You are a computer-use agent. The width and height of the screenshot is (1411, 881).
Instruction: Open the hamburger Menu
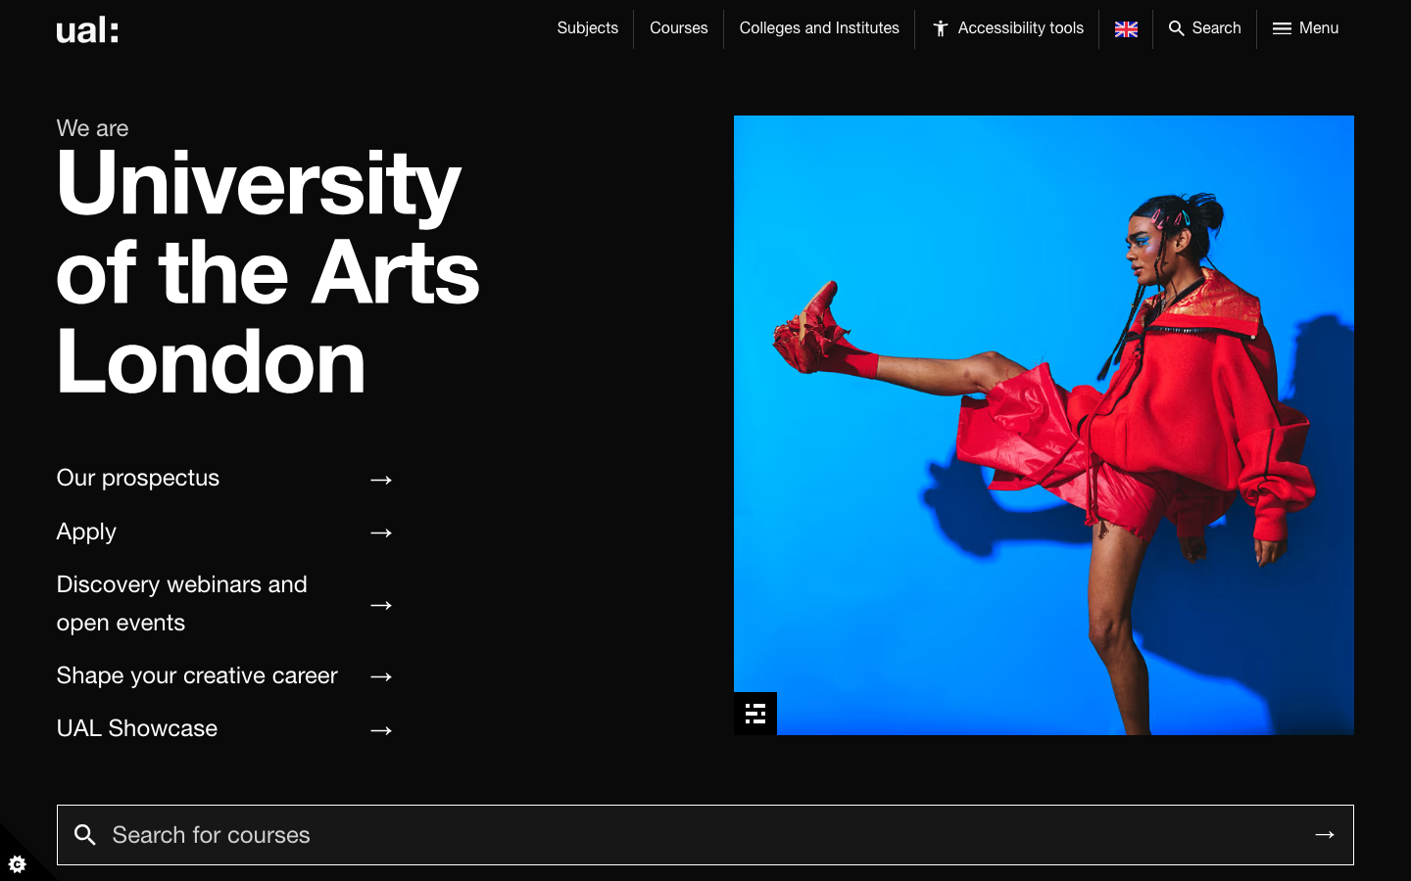point(1305,28)
